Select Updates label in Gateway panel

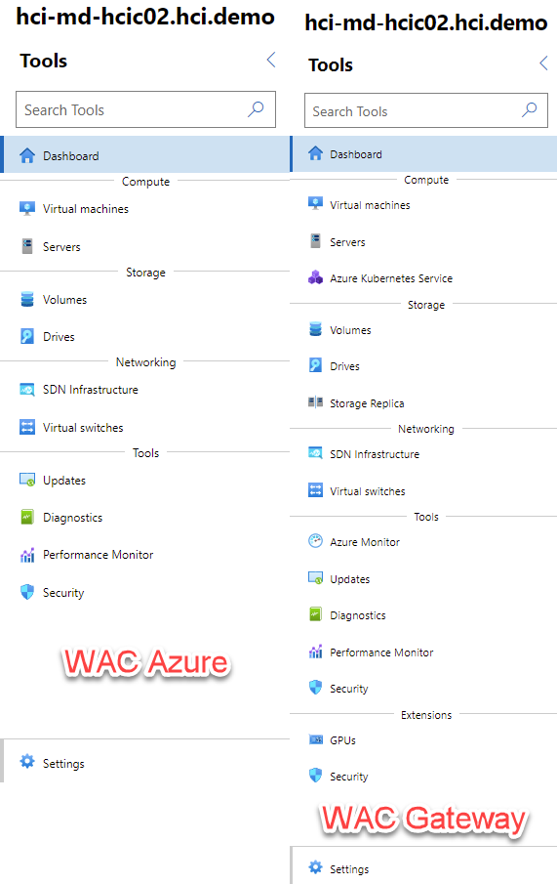350,579
